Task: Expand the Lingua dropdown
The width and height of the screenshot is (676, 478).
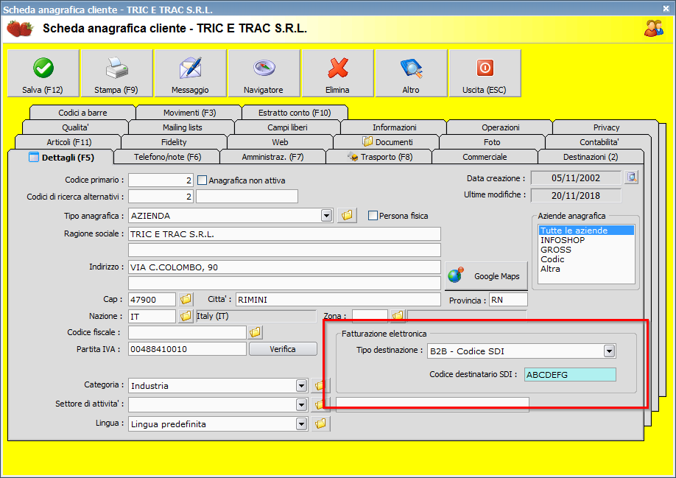Action: pyautogui.click(x=301, y=424)
